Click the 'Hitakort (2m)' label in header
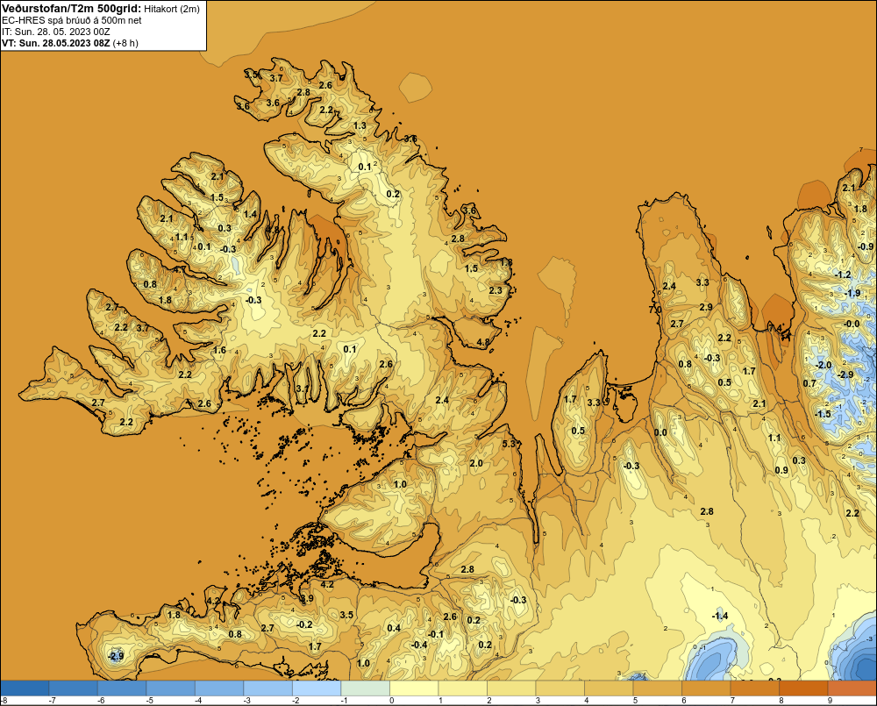This screenshot has width=877, height=706. click(172, 9)
